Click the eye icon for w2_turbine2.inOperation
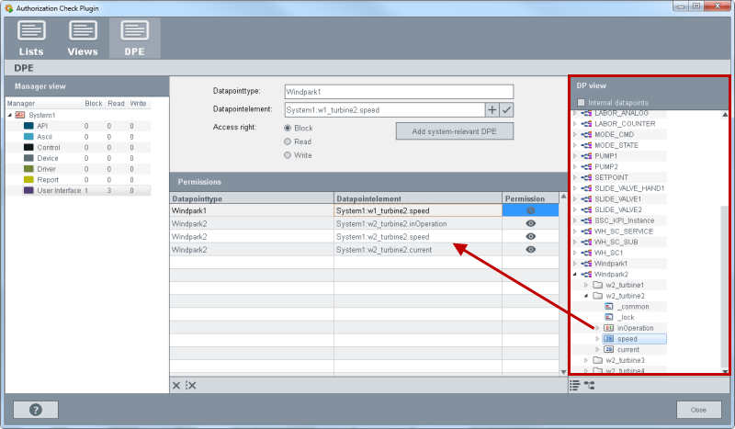 point(530,223)
